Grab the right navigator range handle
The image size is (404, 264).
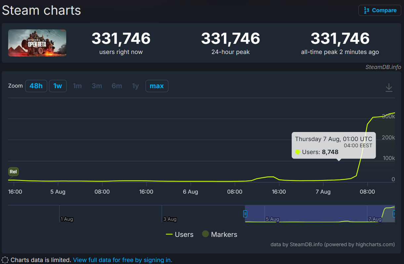[394, 214]
